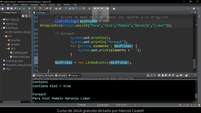The image size is (201, 113).
Task: Toggle Link with Editor in Package Explorer
Action: 26,16
